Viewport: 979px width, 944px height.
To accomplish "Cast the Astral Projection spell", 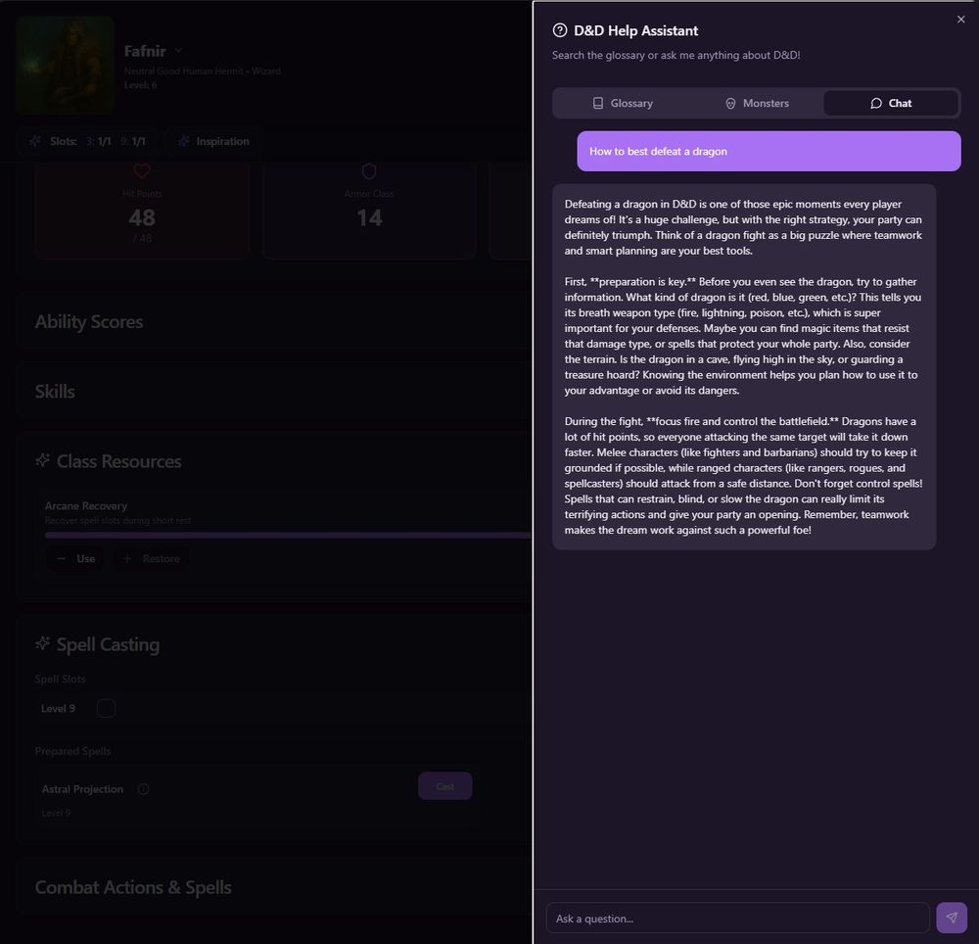I will point(444,786).
